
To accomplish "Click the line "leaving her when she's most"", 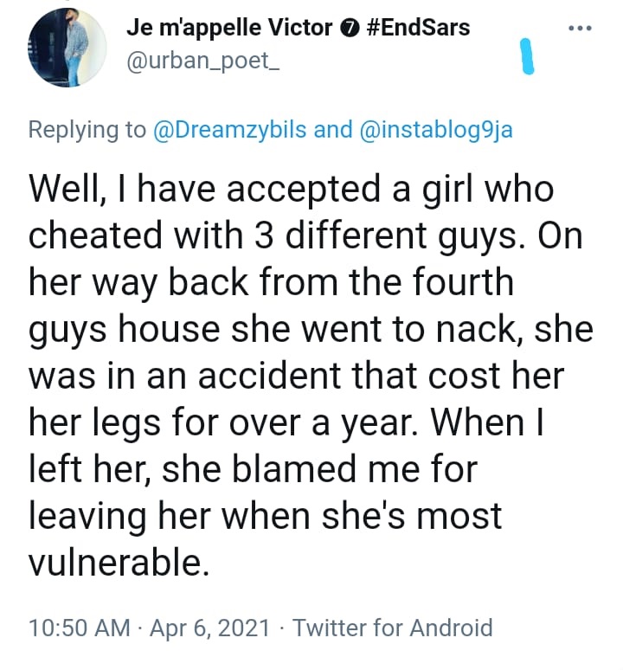I will (266, 516).
